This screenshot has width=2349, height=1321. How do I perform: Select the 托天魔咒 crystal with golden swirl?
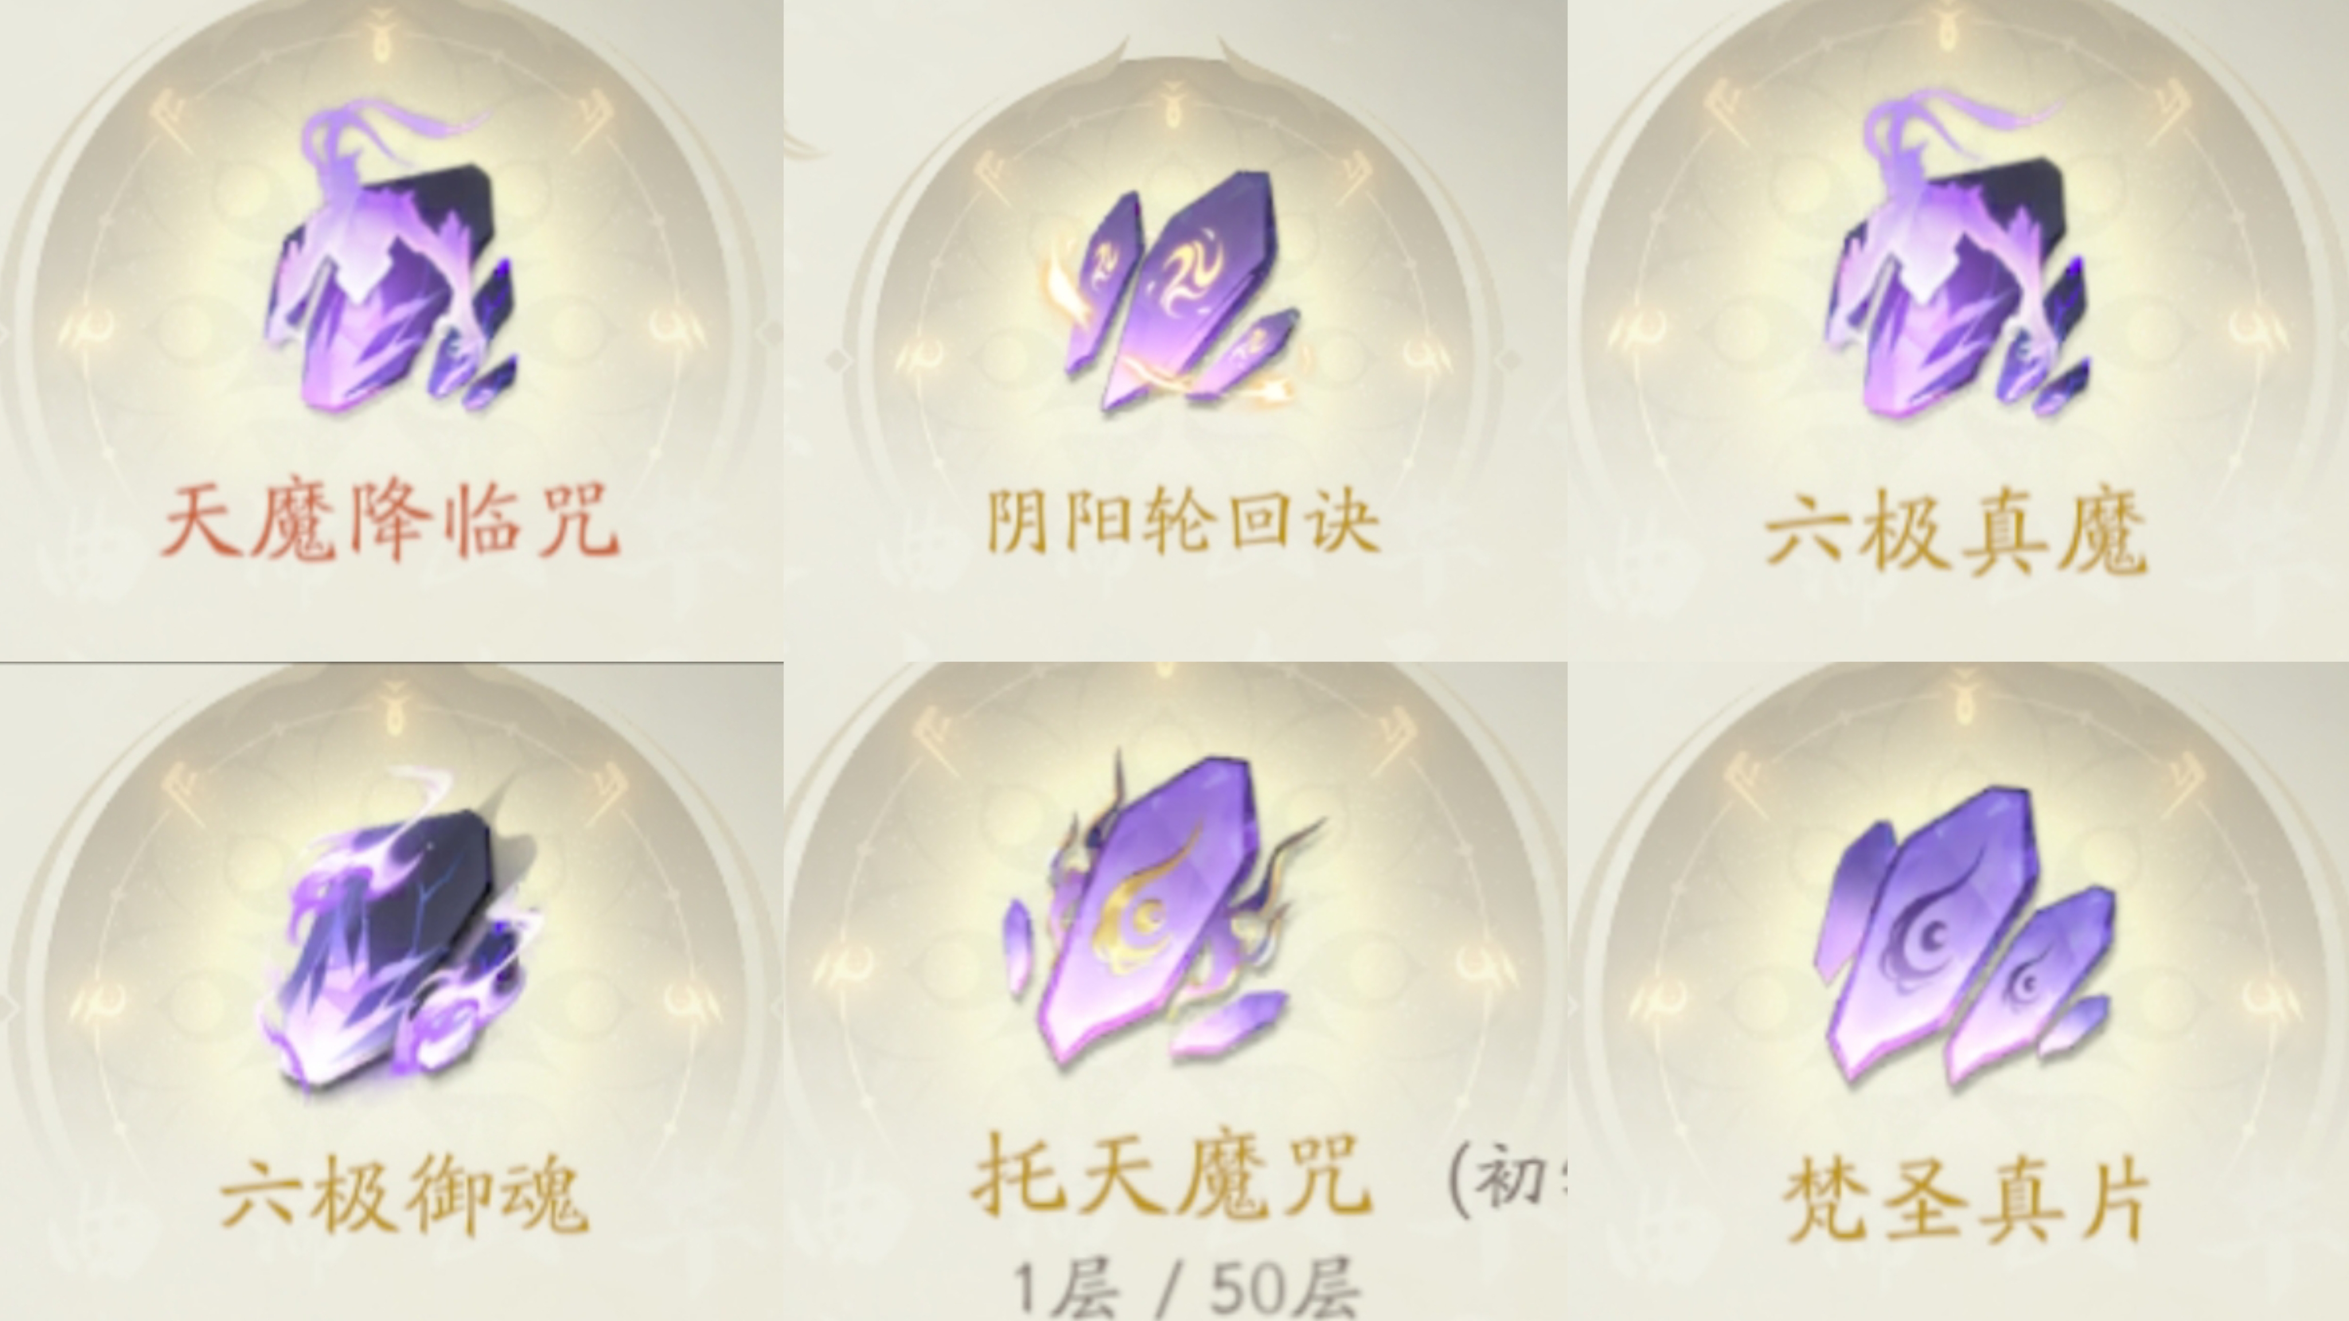tap(1164, 912)
